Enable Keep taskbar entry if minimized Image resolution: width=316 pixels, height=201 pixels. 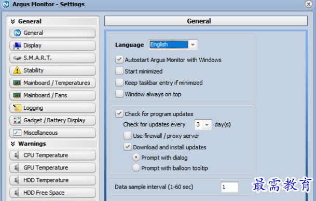tap(119, 82)
